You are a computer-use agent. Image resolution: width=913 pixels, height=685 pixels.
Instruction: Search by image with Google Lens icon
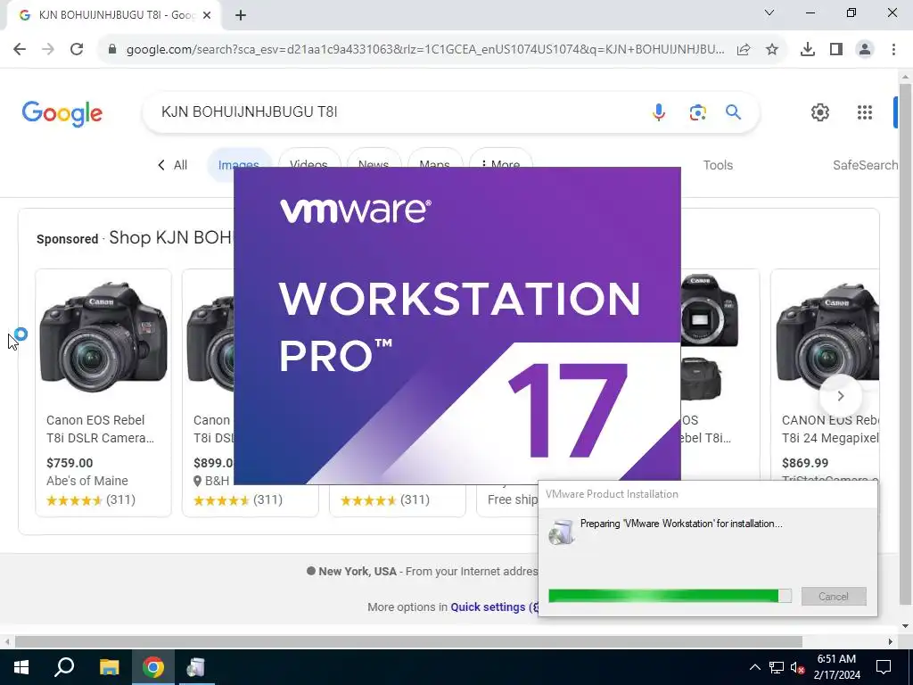(x=697, y=111)
